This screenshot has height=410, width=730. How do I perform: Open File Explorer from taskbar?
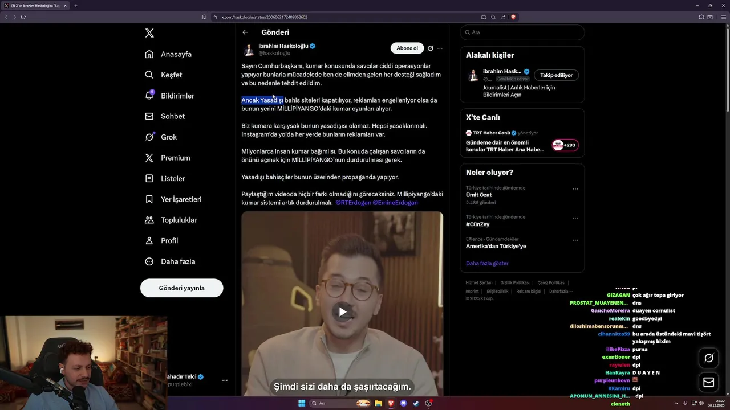tap(378, 403)
